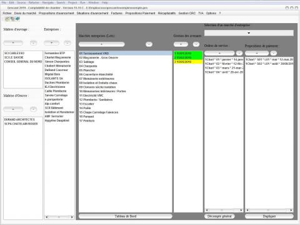Click the Tableau de Bord button

126,216
